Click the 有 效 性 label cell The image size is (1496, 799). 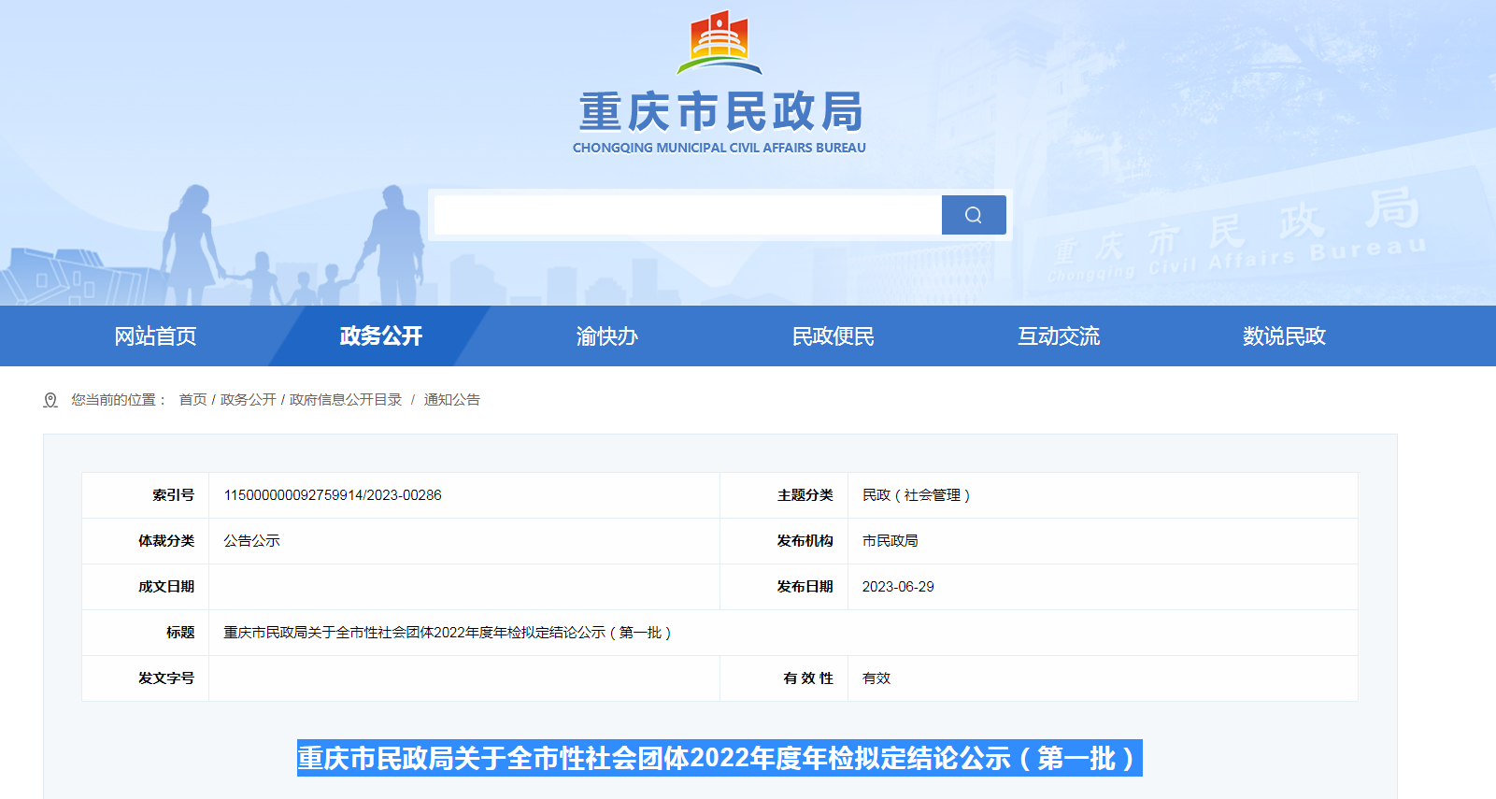coord(784,678)
